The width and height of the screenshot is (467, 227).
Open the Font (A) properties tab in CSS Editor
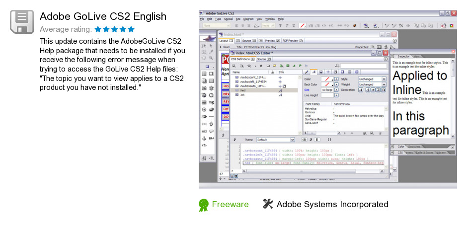point(313,72)
